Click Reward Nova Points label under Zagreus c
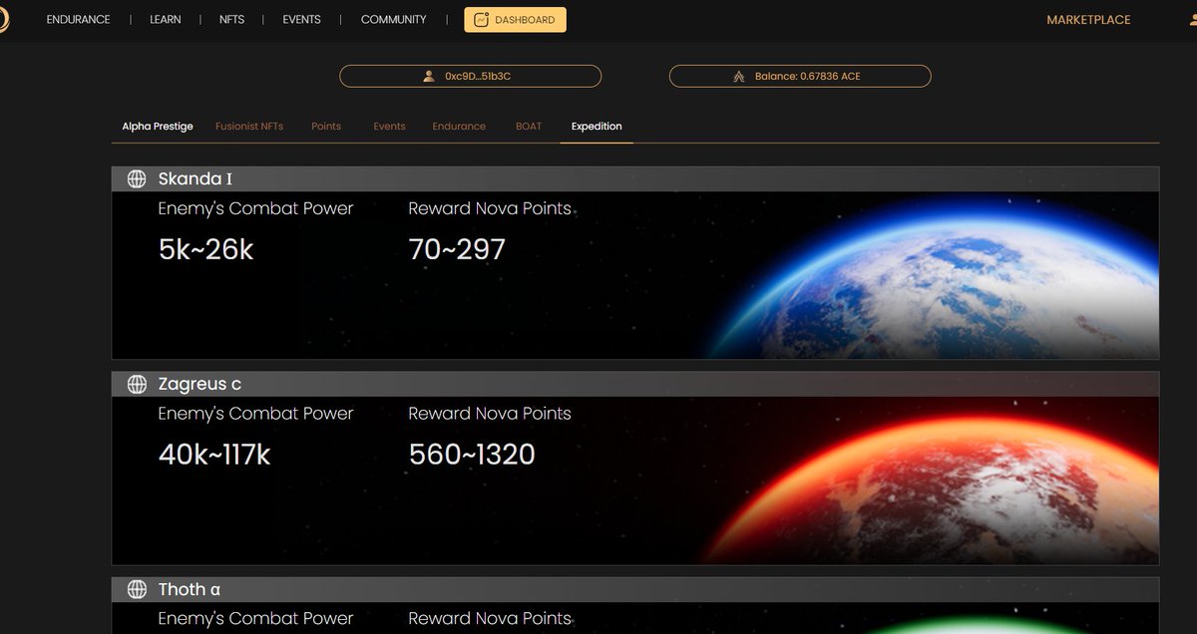The height and width of the screenshot is (634, 1197). pos(490,414)
